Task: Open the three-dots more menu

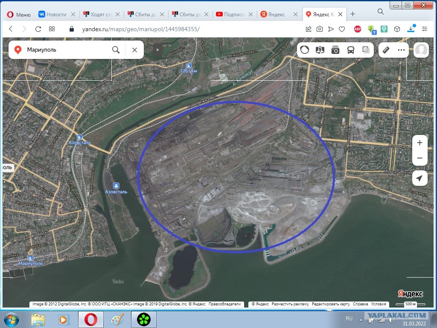Action: (x=401, y=50)
